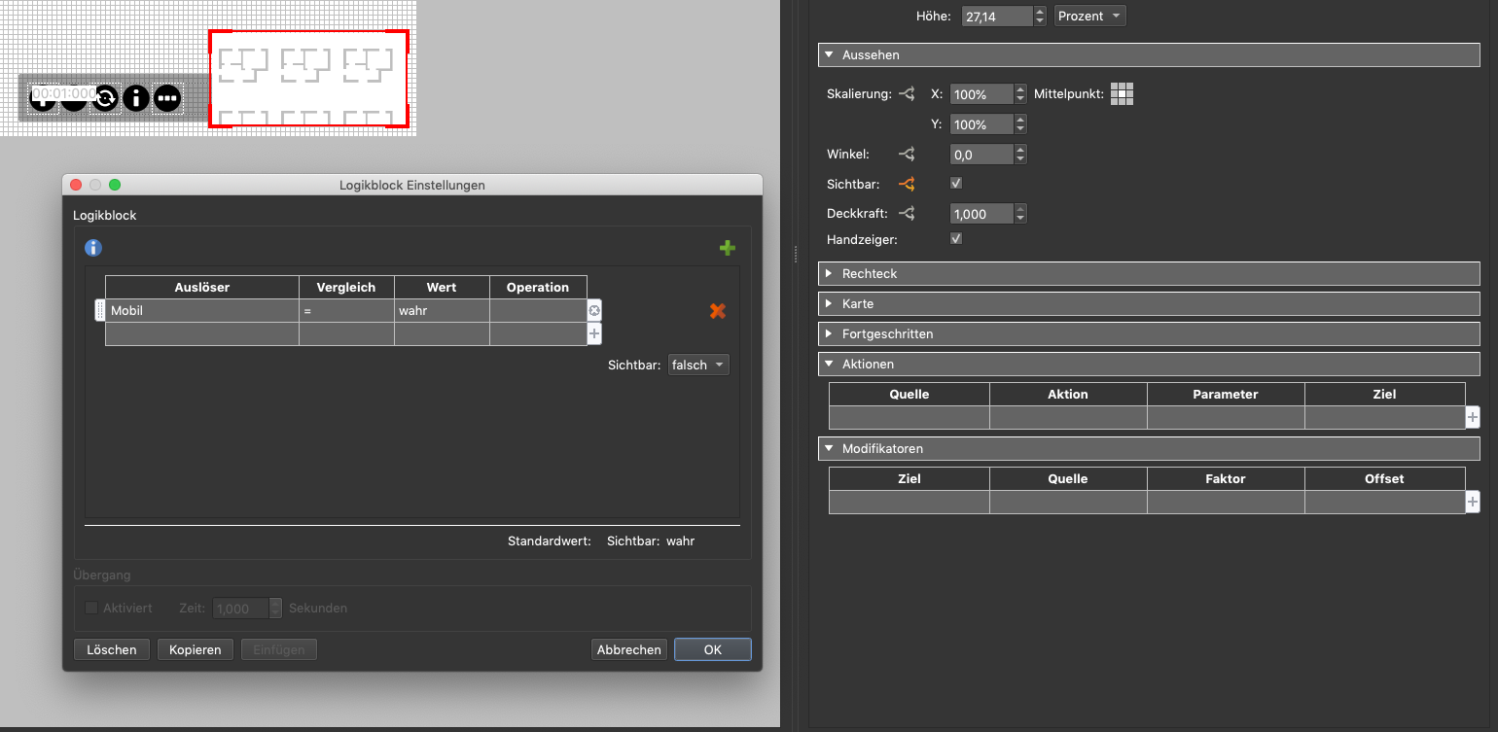Add a trigger row with the plus beside the empty row
This screenshot has height=732, width=1498.
594,333
